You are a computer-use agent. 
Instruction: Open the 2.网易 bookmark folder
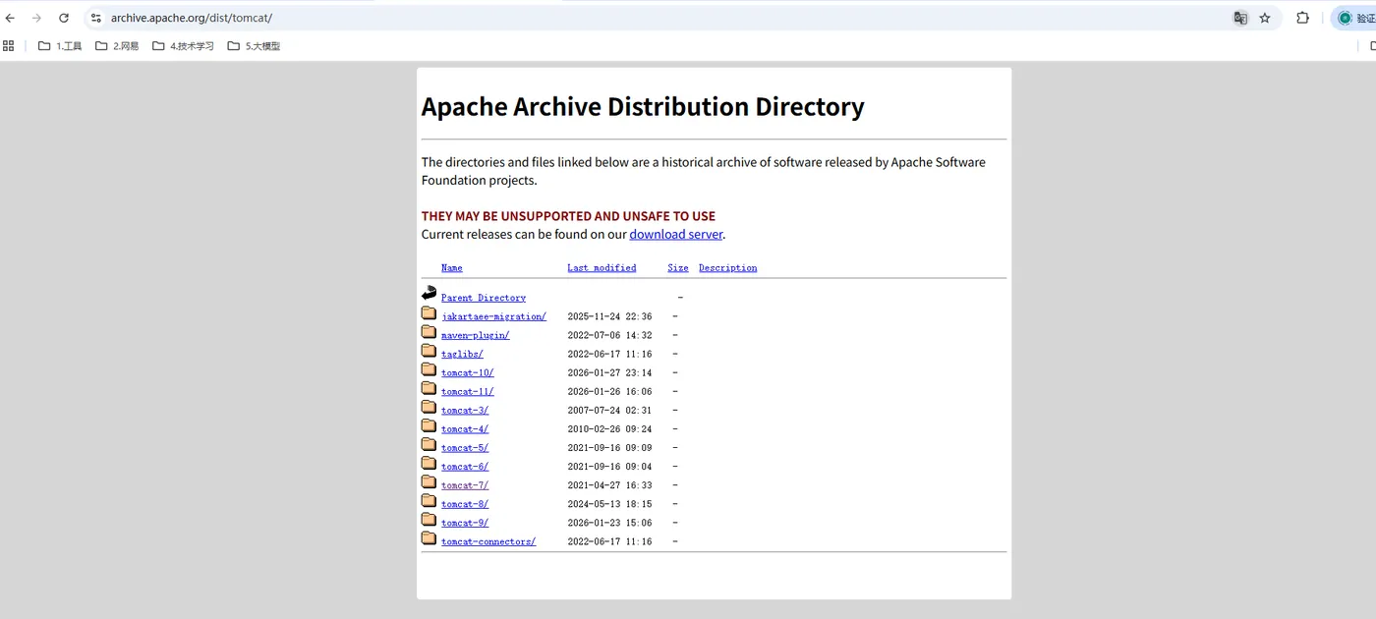click(117, 45)
